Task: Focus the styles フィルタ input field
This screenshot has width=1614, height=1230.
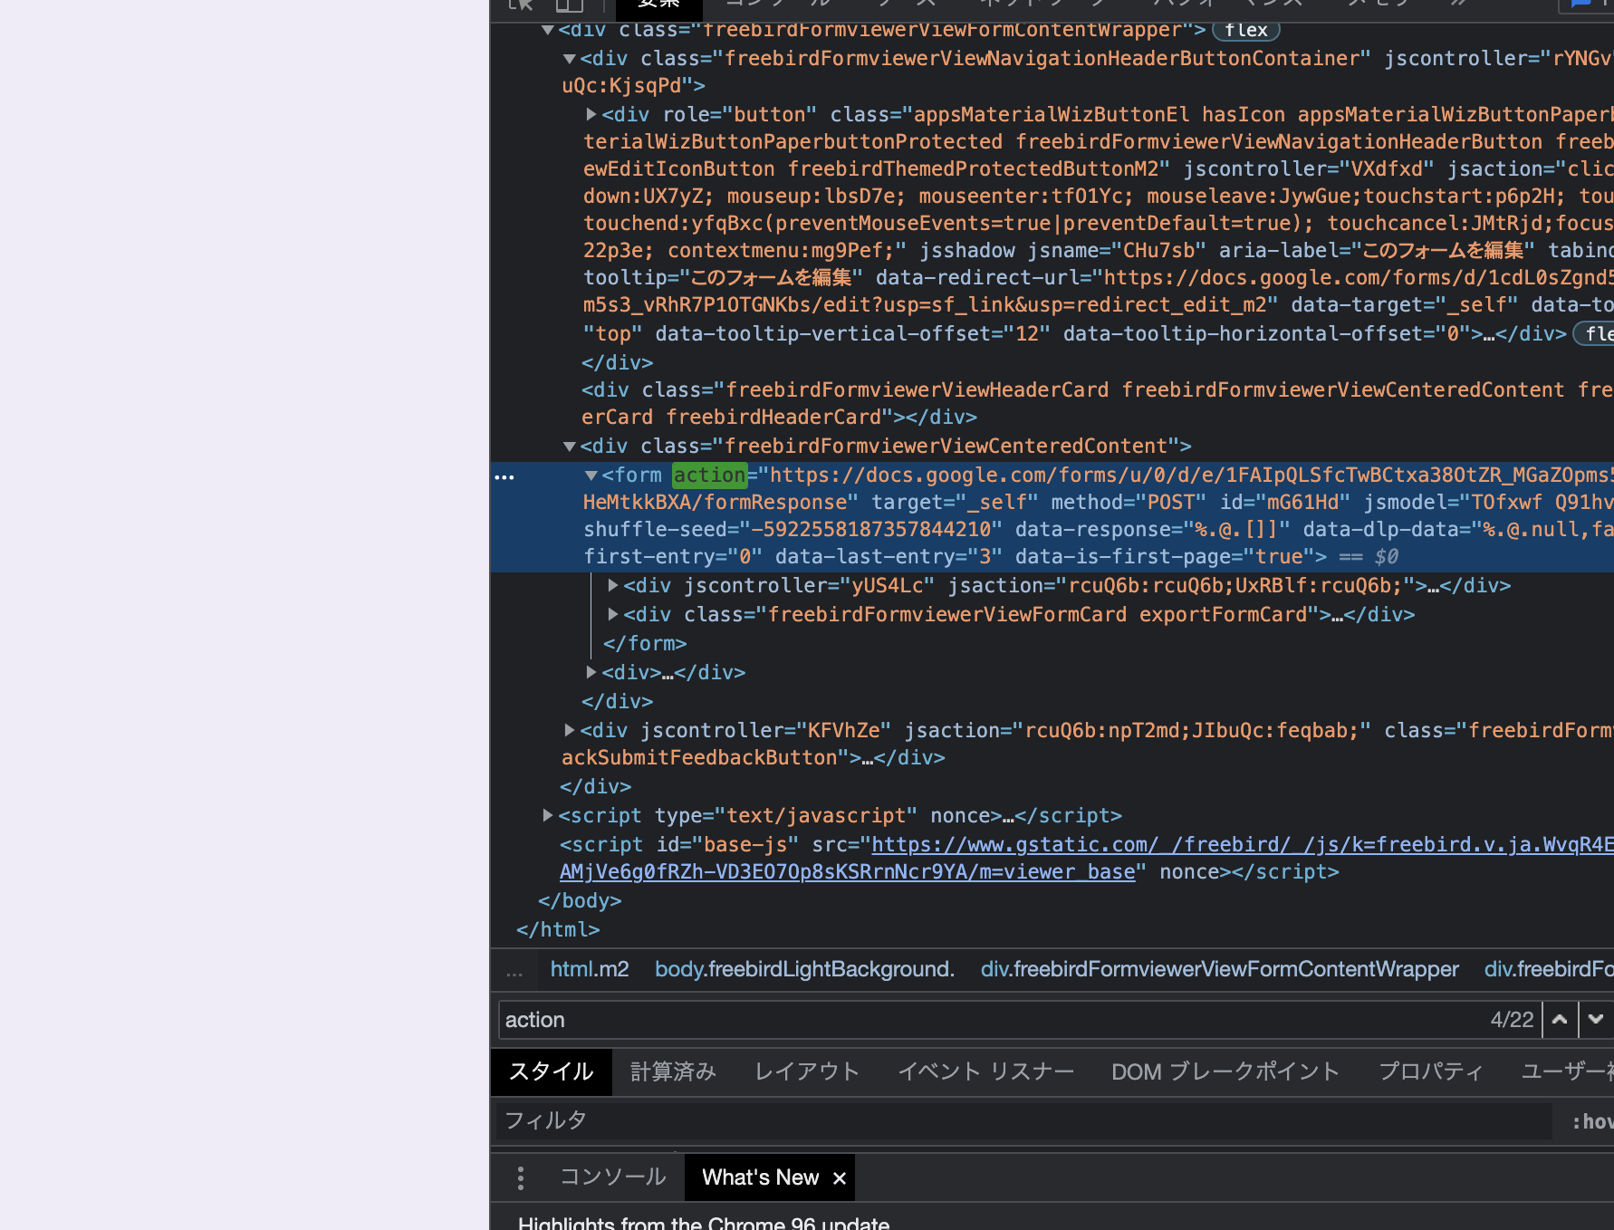Action: [x=1023, y=1121]
